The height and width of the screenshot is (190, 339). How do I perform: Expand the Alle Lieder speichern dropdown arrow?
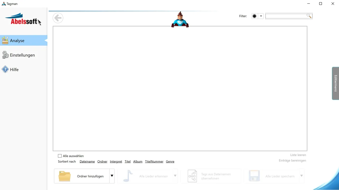coord(301,176)
